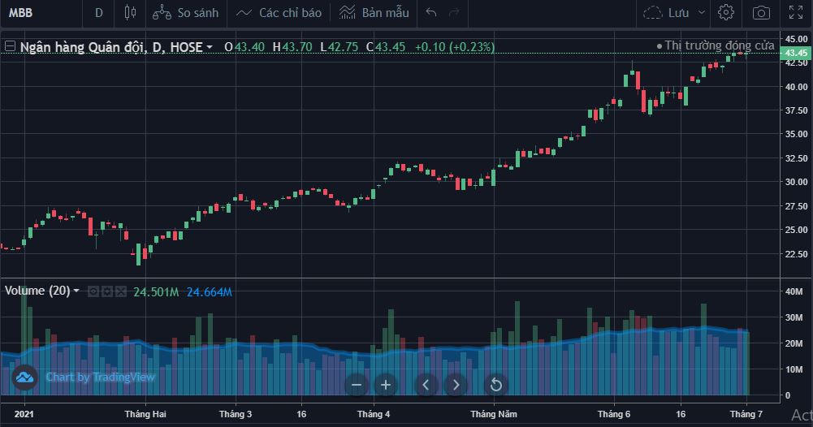Click the undo arrow in toolbar
The width and height of the screenshot is (813, 427).
tap(431, 13)
